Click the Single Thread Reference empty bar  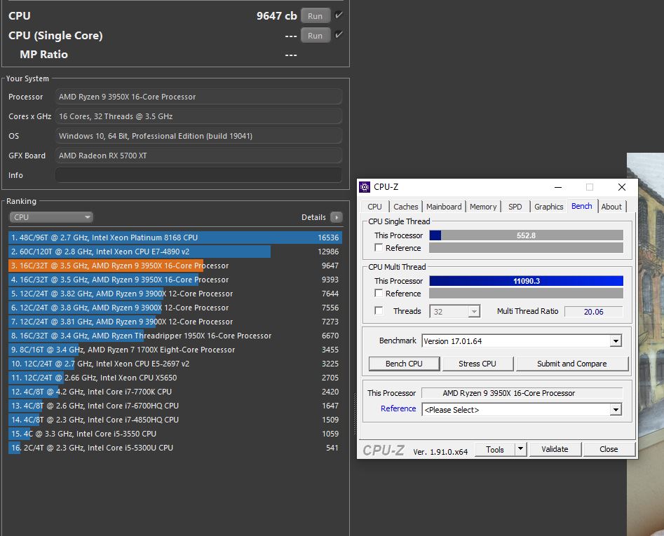(526, 247)
